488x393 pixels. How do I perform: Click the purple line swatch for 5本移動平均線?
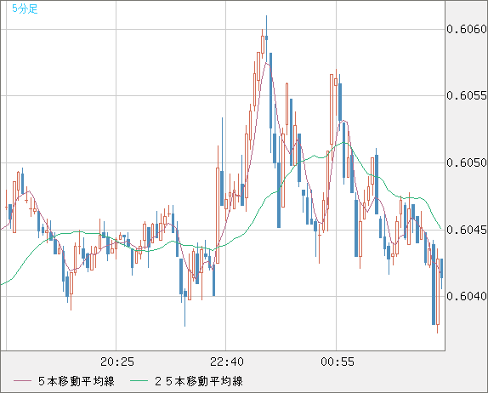point(22,381)
